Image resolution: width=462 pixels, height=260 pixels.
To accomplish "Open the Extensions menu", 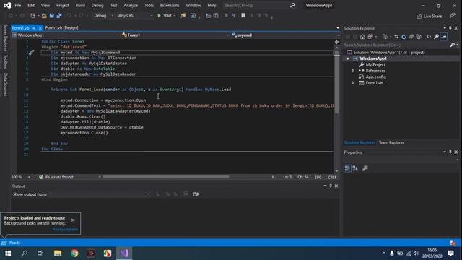I will click(x=170, y=5).
